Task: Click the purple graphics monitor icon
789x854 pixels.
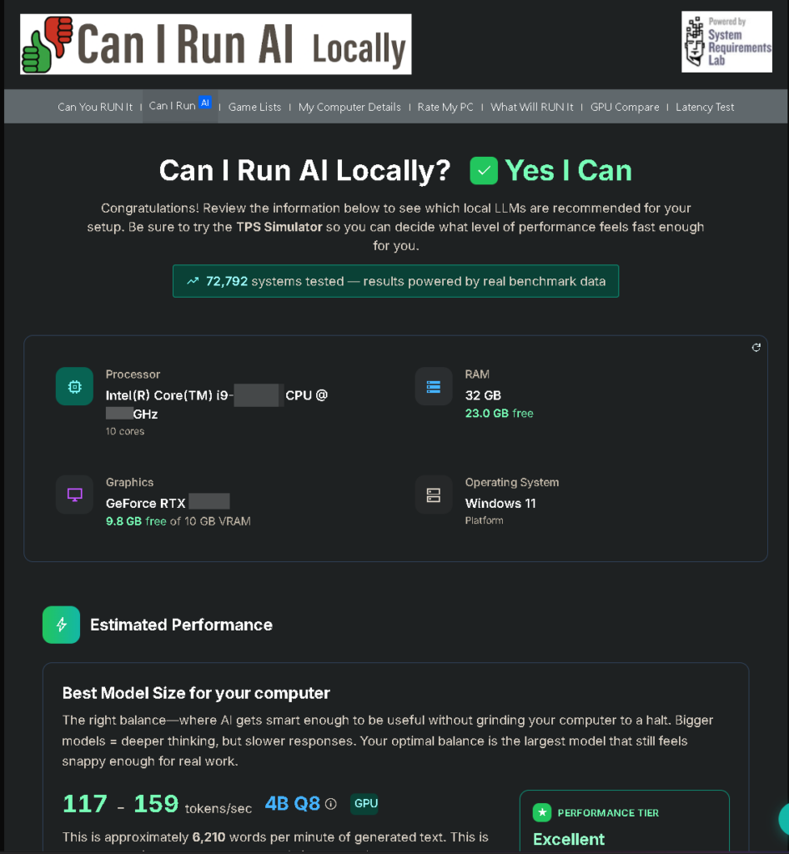Action: click(x=74, y=495)
